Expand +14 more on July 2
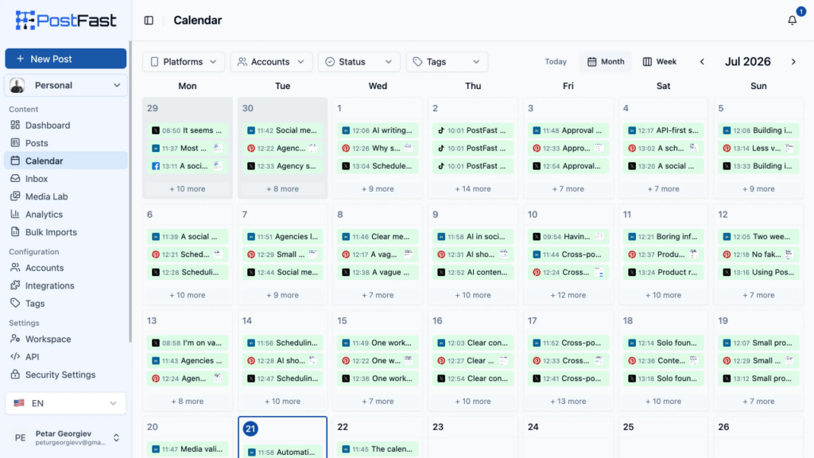 [473, 189]
